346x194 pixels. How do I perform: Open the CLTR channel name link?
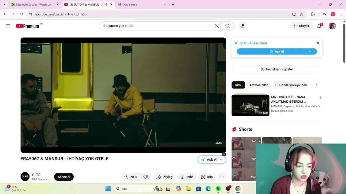pyautogui.click(x=36, y=175)
